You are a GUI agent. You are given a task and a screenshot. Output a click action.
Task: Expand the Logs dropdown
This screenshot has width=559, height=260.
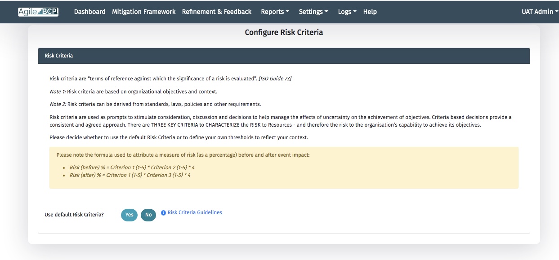pos(347,12)
